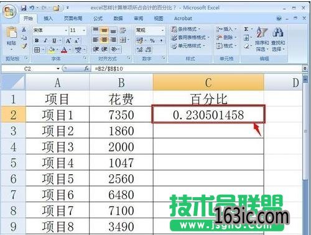Expand the number format combo box
Viewport: 311px width, 235px height.
(x=162, y=30)
